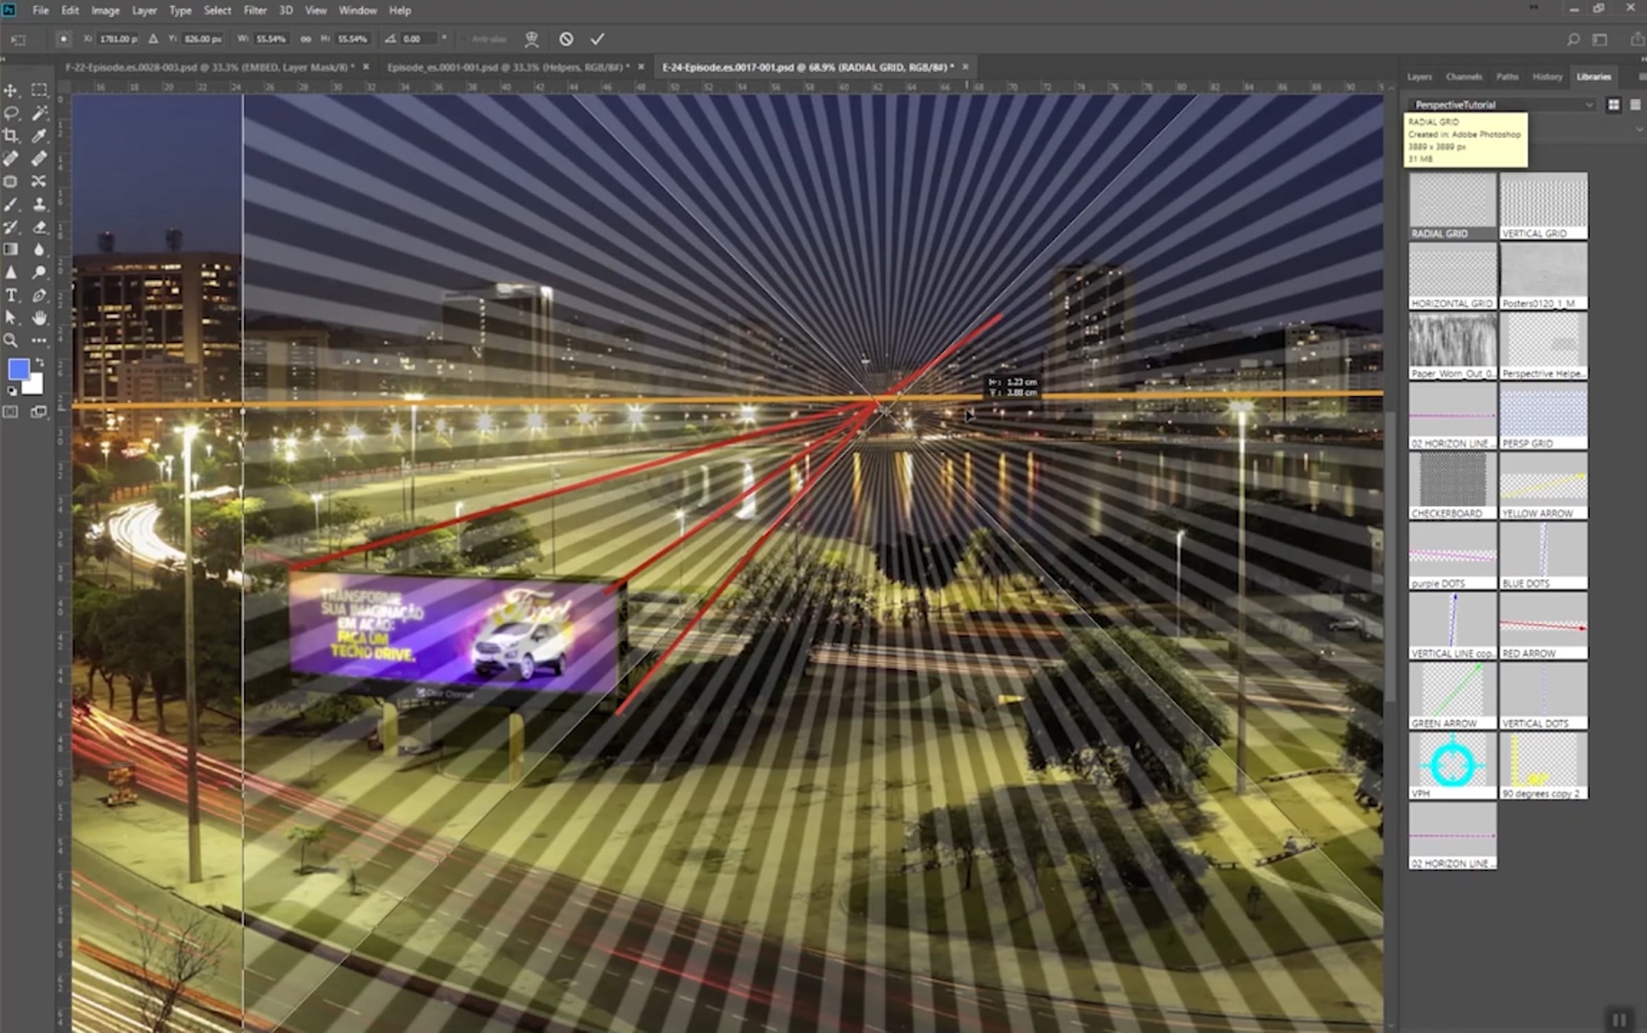Commit transform with the checkmark icon

[x=597, y=39]
